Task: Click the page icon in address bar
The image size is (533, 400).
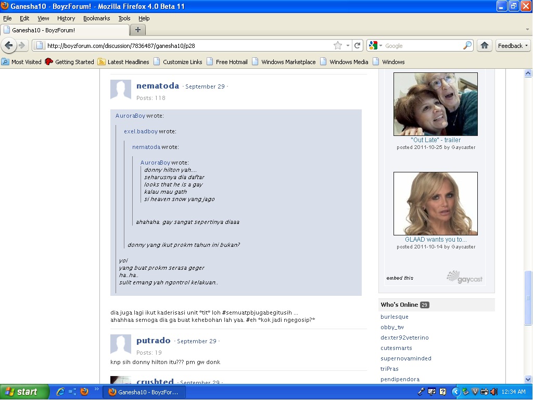Action: pyautogui.click(x=40, y=45)
